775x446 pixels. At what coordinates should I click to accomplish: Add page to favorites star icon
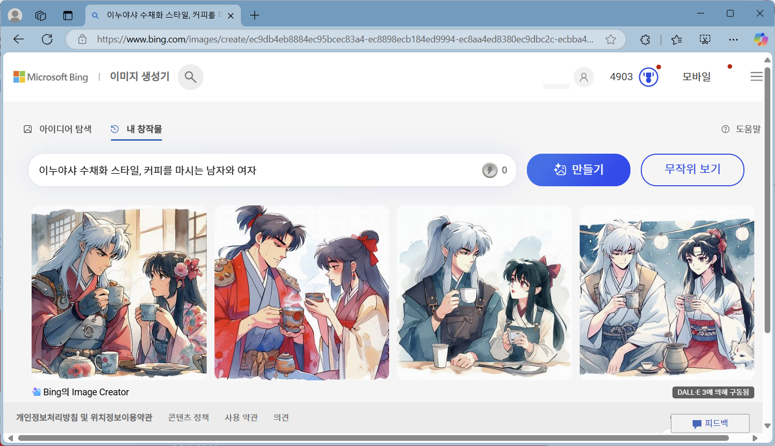click(x=611, y=39)
